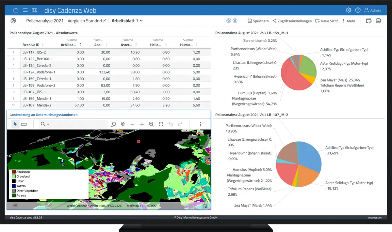The image size is (392, 232).
Task: Click Speichern to save
Action: point(258,21)
